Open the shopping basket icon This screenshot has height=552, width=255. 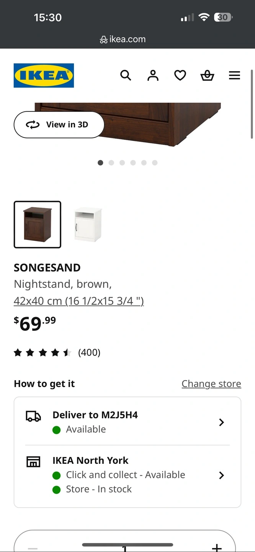(x=207, y=75)
